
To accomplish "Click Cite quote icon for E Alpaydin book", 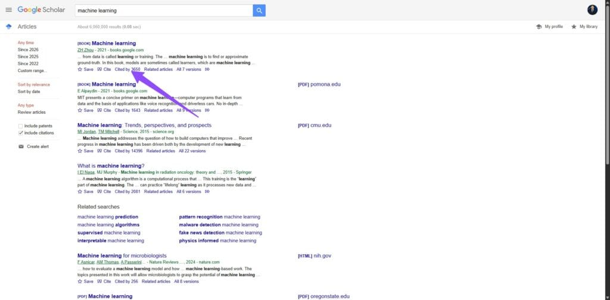I will coord(99,110).
